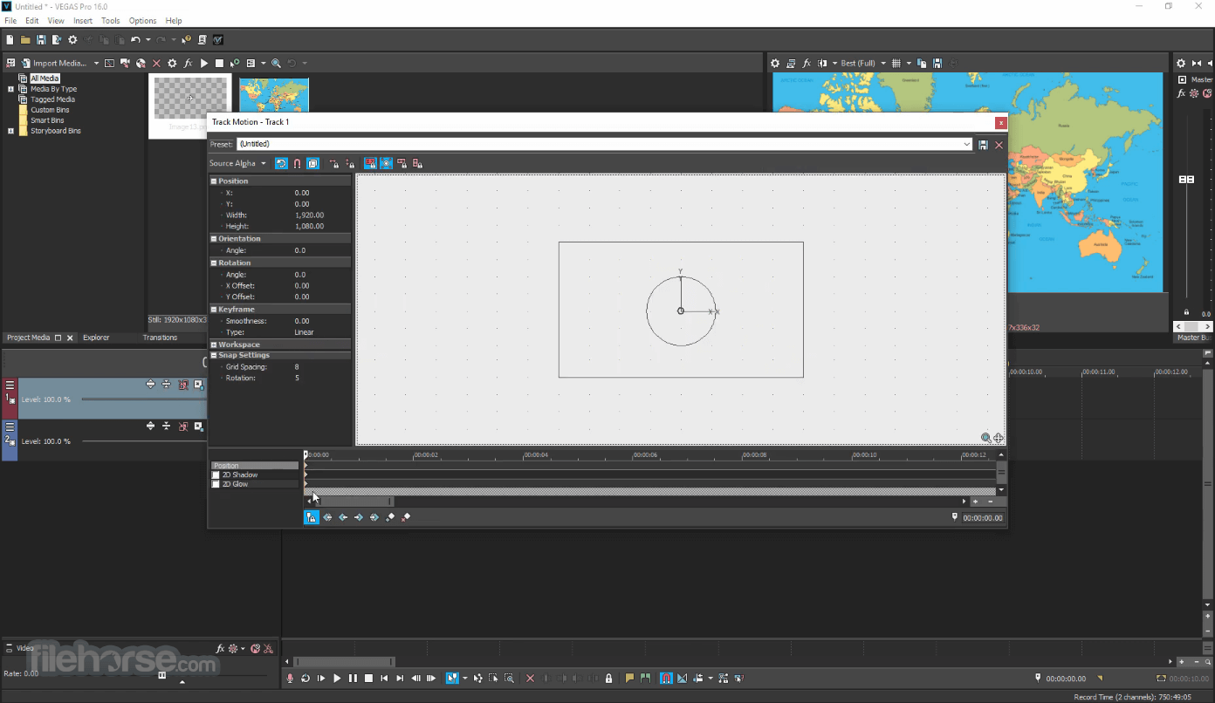Expand Storyboard Bins tree node
This screenshot has width=1215, height=703.
(11, 131)
